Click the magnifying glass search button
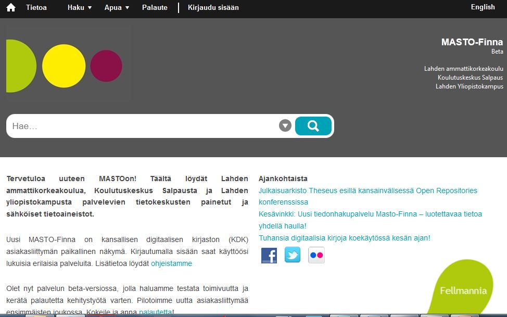This screenshot has height=317, width=507. pos(313,126)
